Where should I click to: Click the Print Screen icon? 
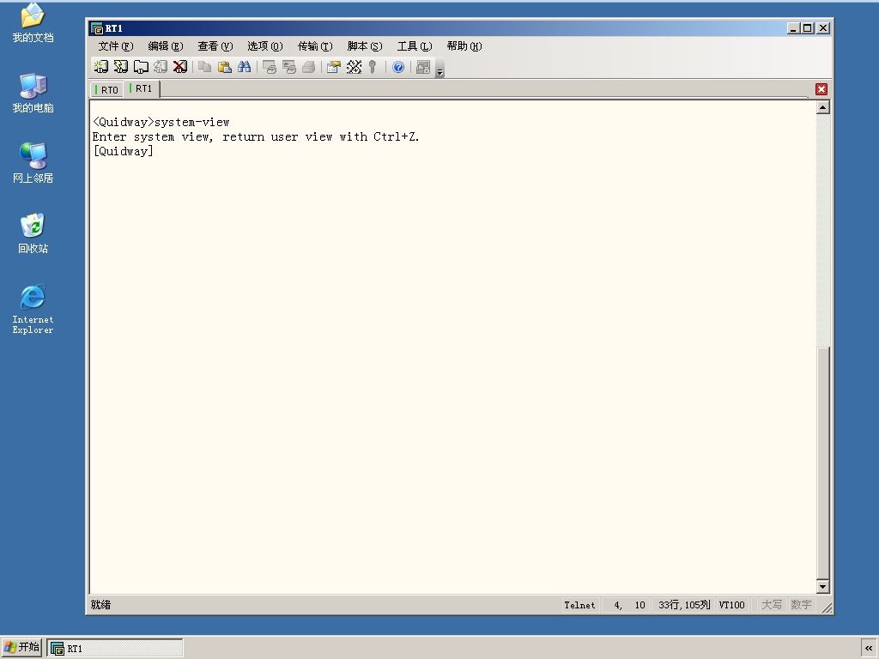pos(270,67)
